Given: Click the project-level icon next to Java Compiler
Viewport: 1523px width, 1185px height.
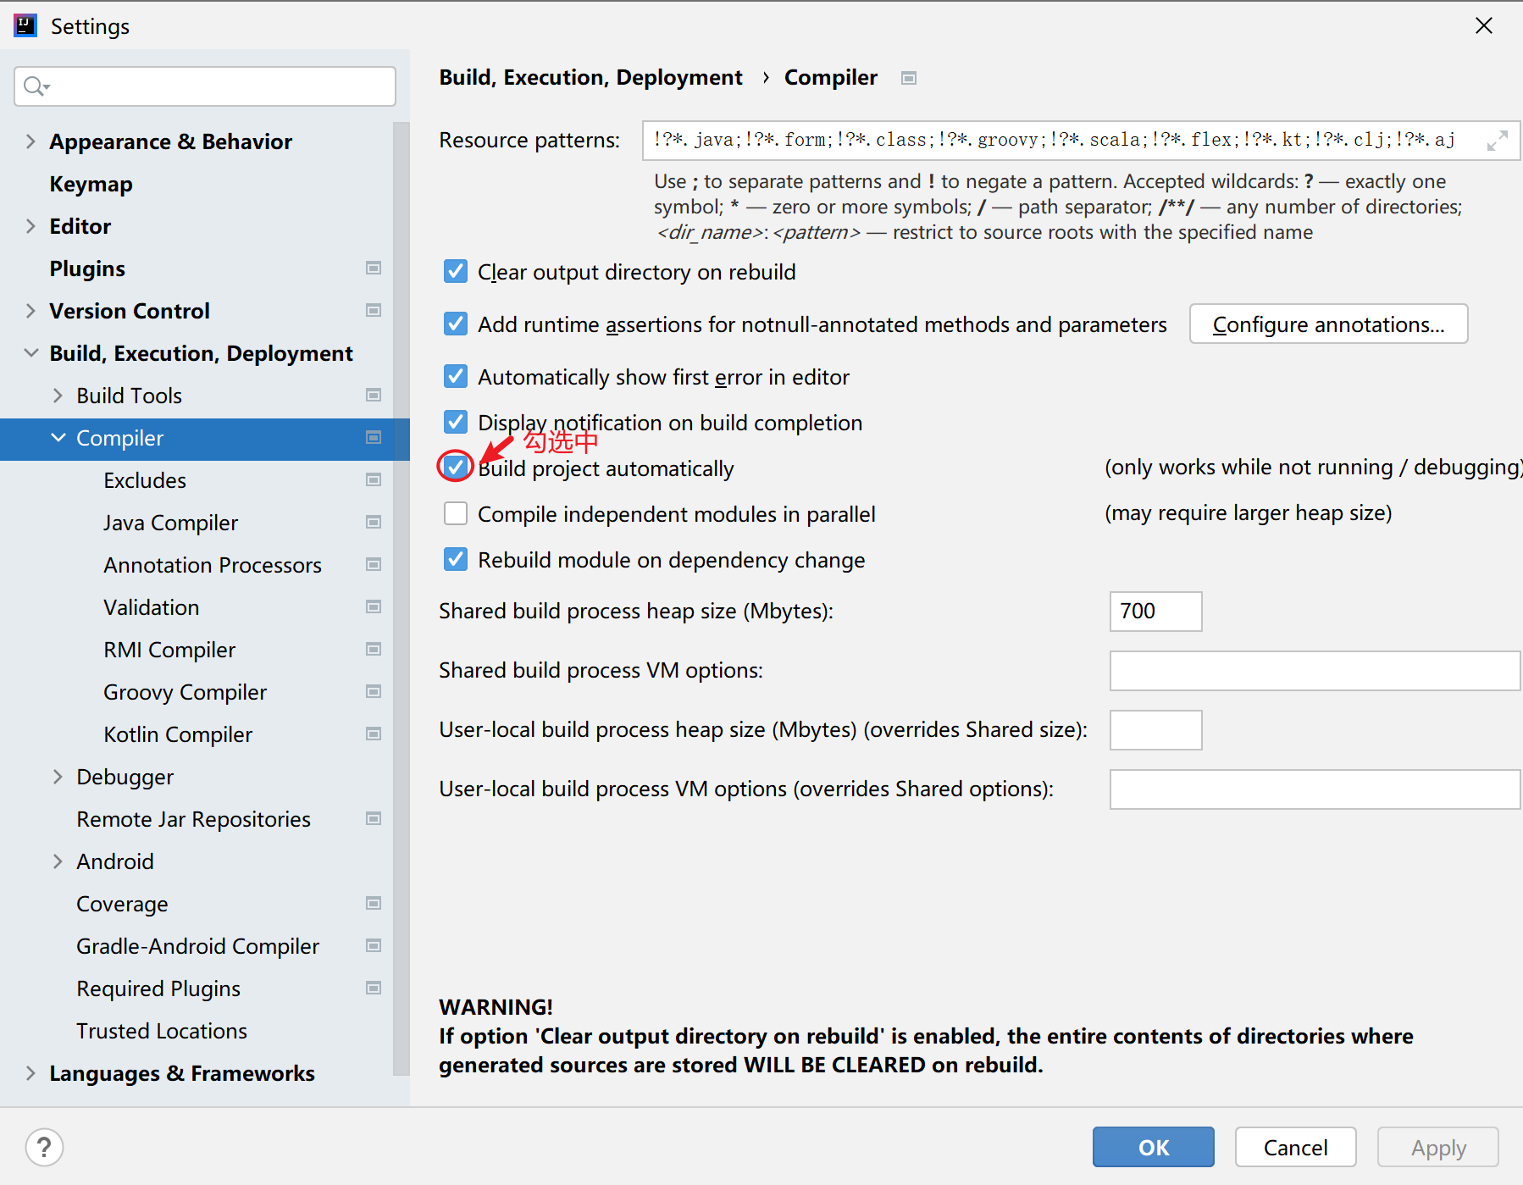Looking at the screenshot, I should [373, 523].
